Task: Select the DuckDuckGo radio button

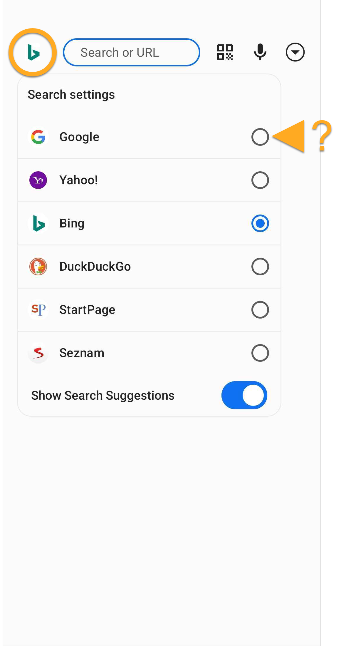Action: 260,267
